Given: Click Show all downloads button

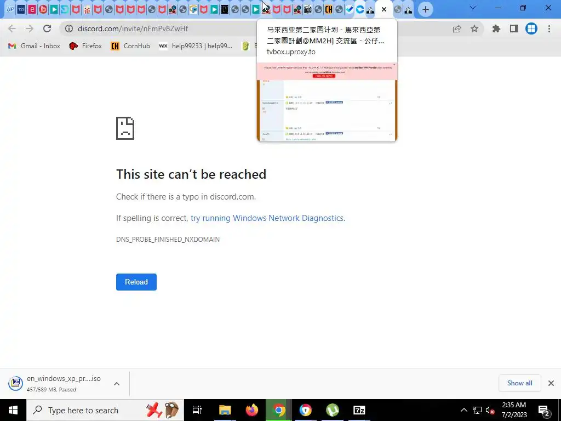Looking at the screenshot, I should (x=519, y=383).
